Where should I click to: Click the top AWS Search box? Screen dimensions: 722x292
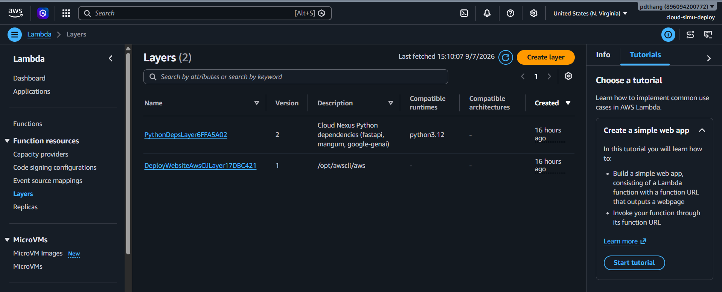(x=205, y=13)
